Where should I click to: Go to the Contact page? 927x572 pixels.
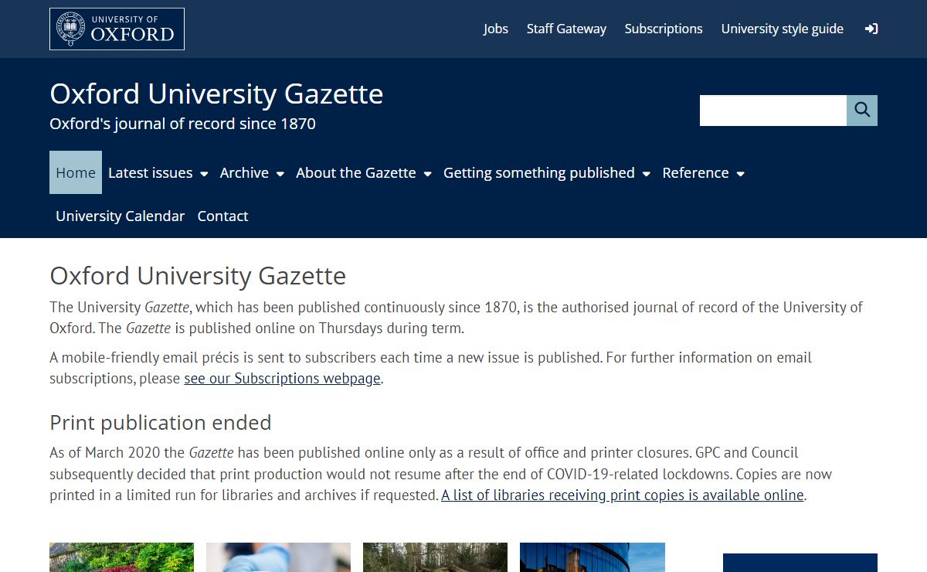(x=222, y=216)
